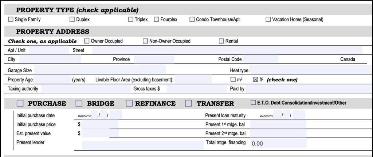Image resolution: width=373 pixels, height=157 pixels.
Task: Select the m² unit checkbox
Action: pos(233,80)
